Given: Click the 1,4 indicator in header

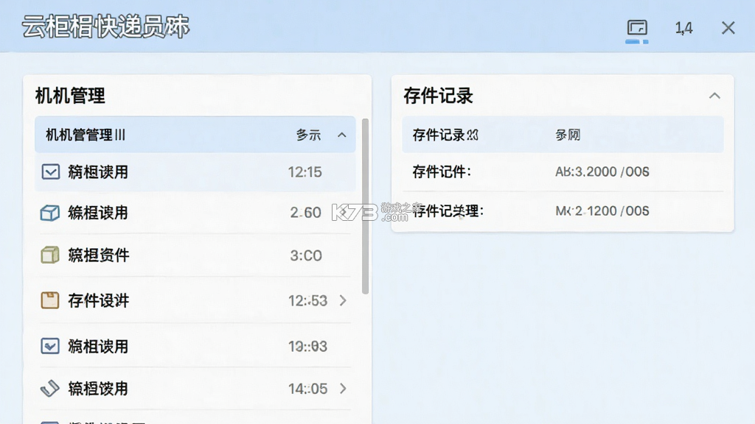Looking at the screenshot, I should (683, 29).
